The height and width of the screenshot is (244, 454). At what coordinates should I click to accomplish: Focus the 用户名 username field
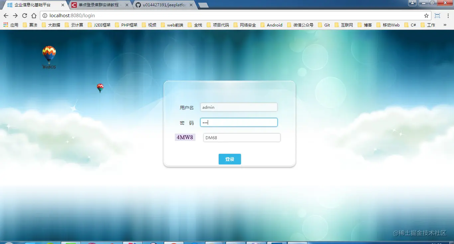tap(239, 107)
